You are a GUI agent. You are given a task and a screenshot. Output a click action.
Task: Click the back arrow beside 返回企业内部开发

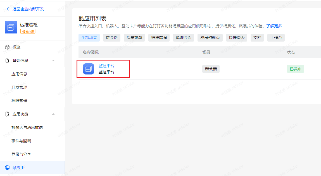click(8, 9)
